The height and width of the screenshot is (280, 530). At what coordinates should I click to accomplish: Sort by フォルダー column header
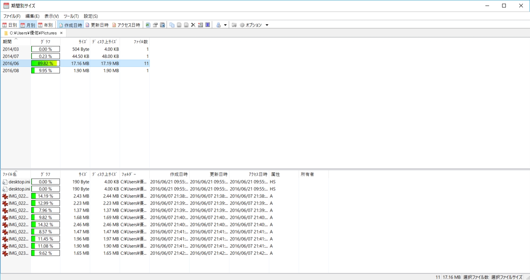click(x=135, y=174)
